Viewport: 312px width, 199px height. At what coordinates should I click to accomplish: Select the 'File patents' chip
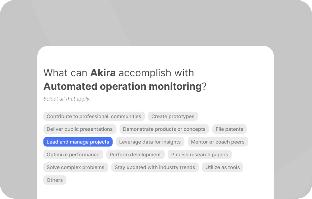coord(229,129)
